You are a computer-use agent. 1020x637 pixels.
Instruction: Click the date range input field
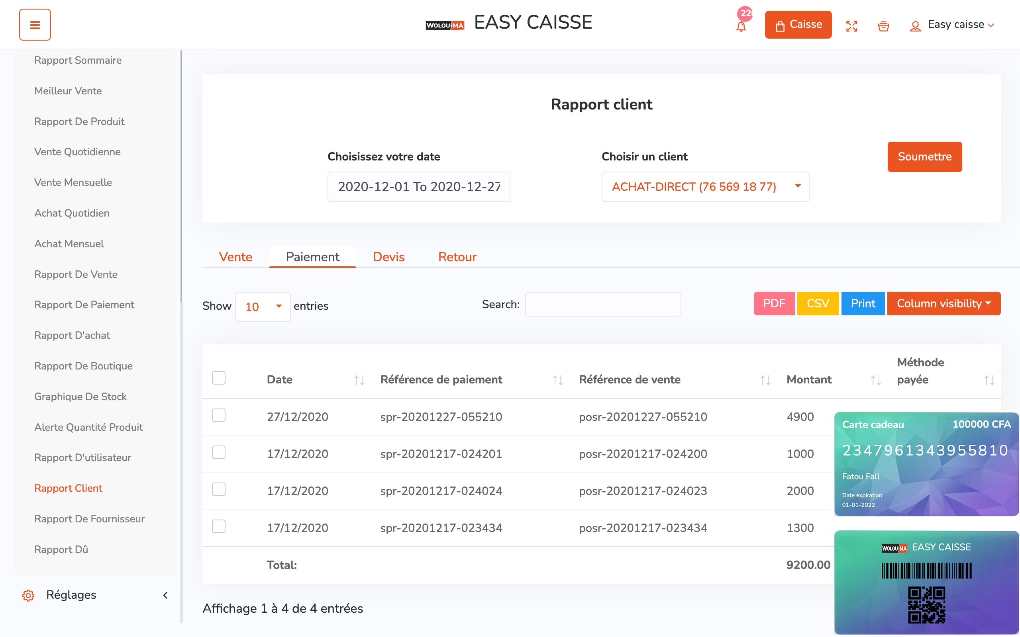click(418, 187)
